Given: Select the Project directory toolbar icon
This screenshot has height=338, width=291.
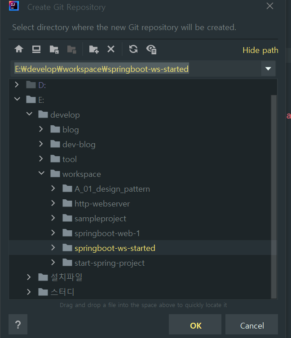Looking at the screenshot, I should [54, 49].
